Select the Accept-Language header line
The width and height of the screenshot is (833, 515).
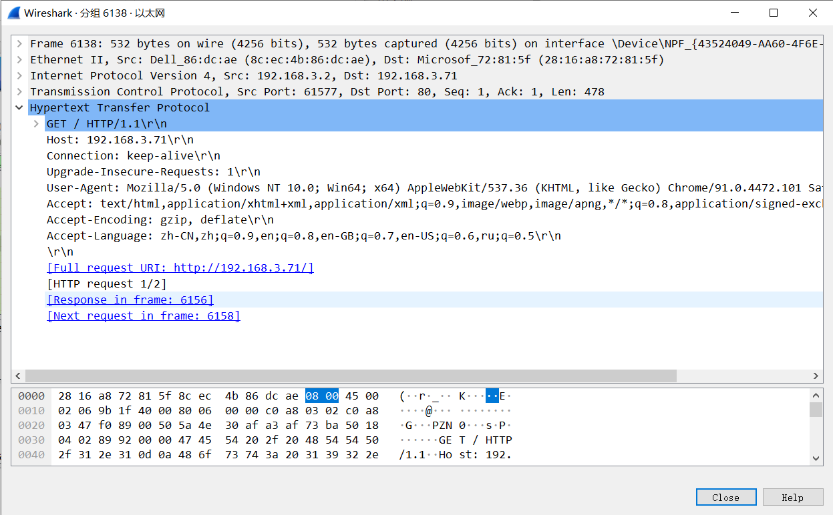(x=303, y=235)
